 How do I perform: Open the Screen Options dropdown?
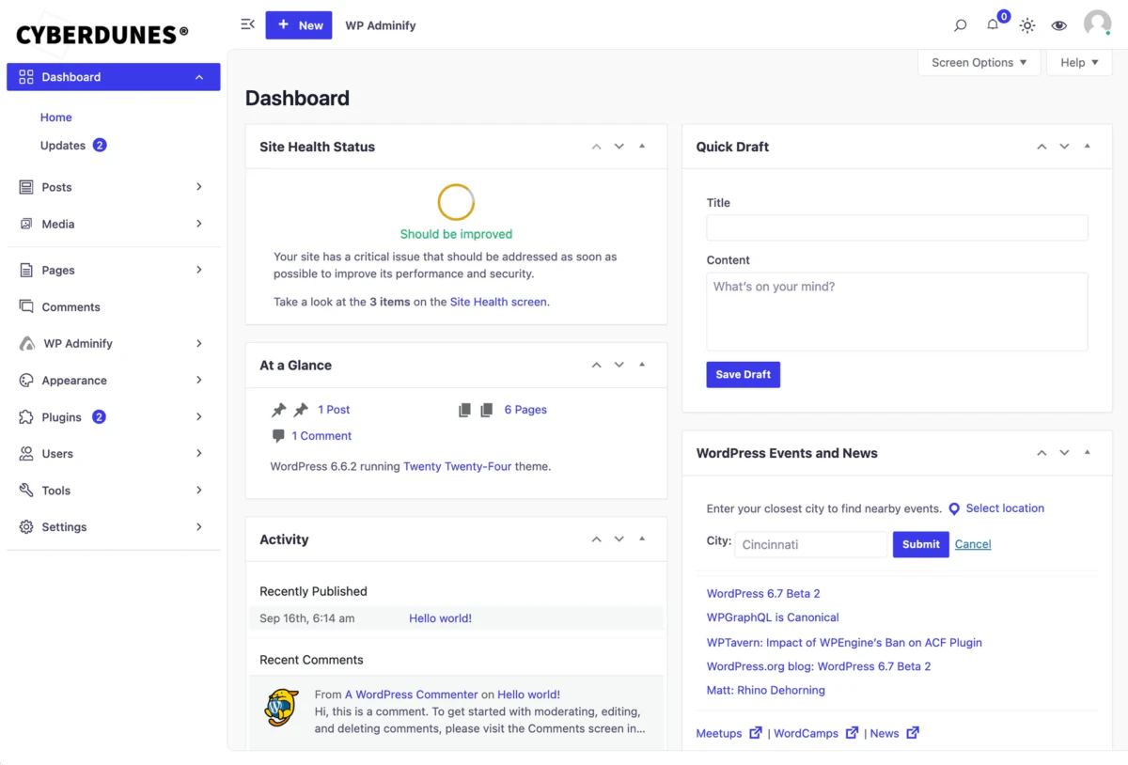[x=979, y=63]
